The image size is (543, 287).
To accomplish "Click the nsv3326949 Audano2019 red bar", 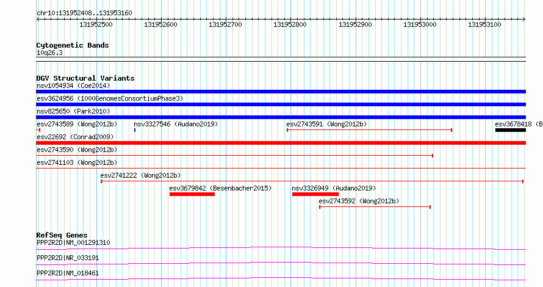I will 315,194.
